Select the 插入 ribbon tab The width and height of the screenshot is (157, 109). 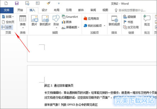point(32,10)
